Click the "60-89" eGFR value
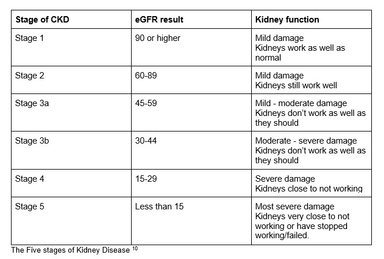 [146, 76]
